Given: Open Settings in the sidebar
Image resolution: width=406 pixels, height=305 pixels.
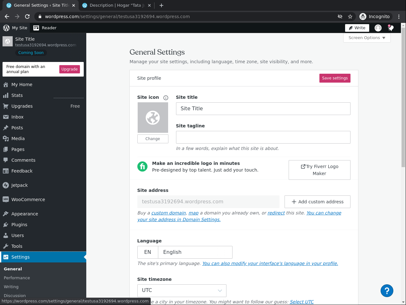Looking at the screenshot, I should (x=43, y=257).
